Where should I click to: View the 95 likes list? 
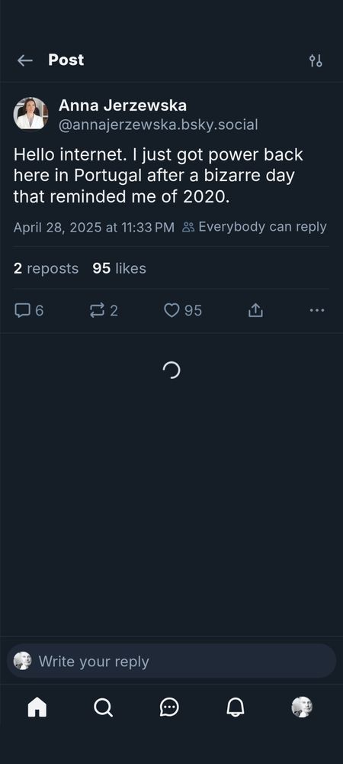119,268
